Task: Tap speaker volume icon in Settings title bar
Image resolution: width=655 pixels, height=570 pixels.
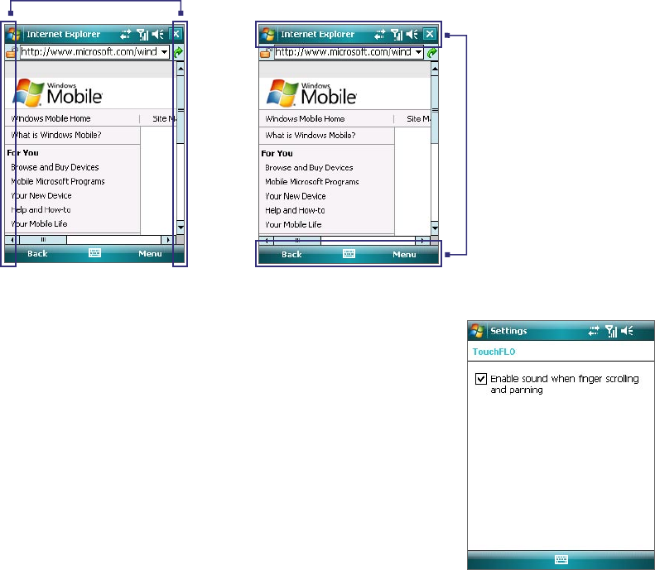Action: pos(627,331)
